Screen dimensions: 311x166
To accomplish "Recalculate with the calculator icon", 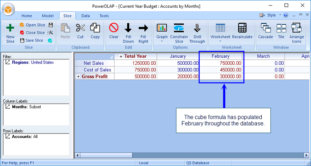I will click(x=242, y=28).
